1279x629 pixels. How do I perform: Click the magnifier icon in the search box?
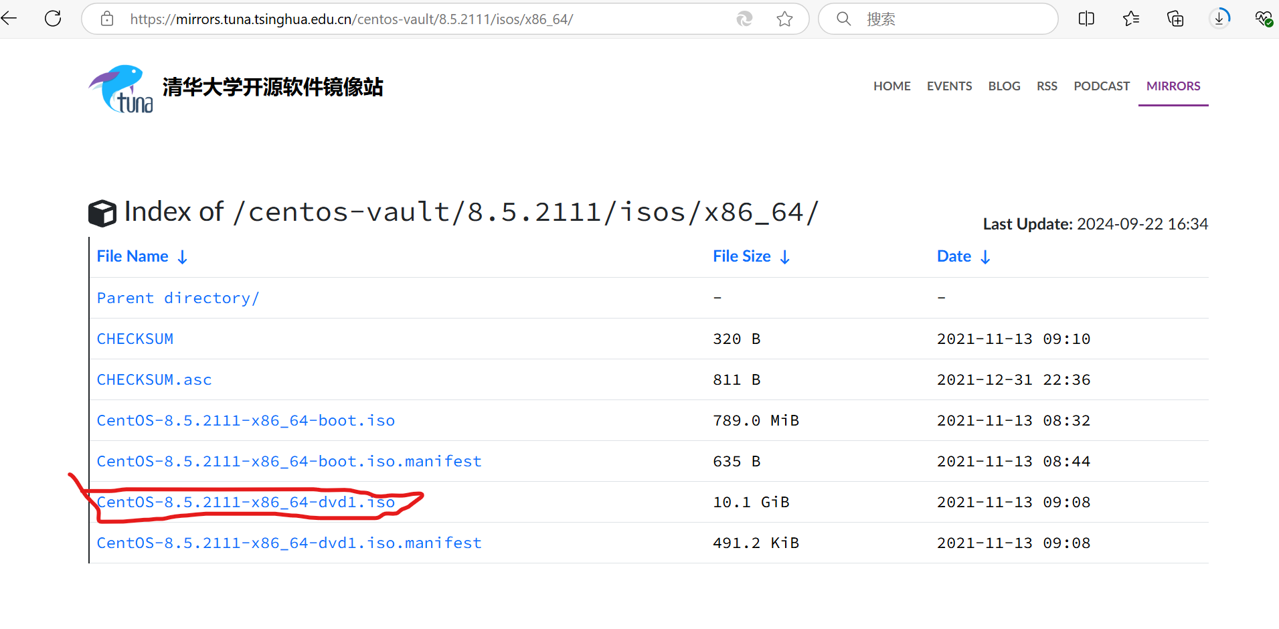pos(844,19)
